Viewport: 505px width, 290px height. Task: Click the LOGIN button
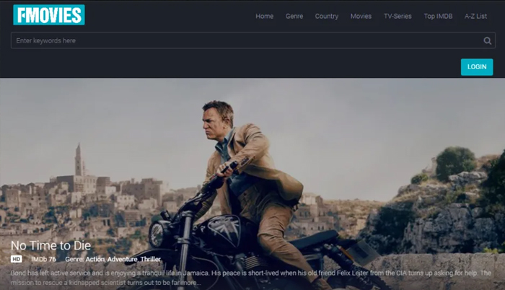pos(477,67)
